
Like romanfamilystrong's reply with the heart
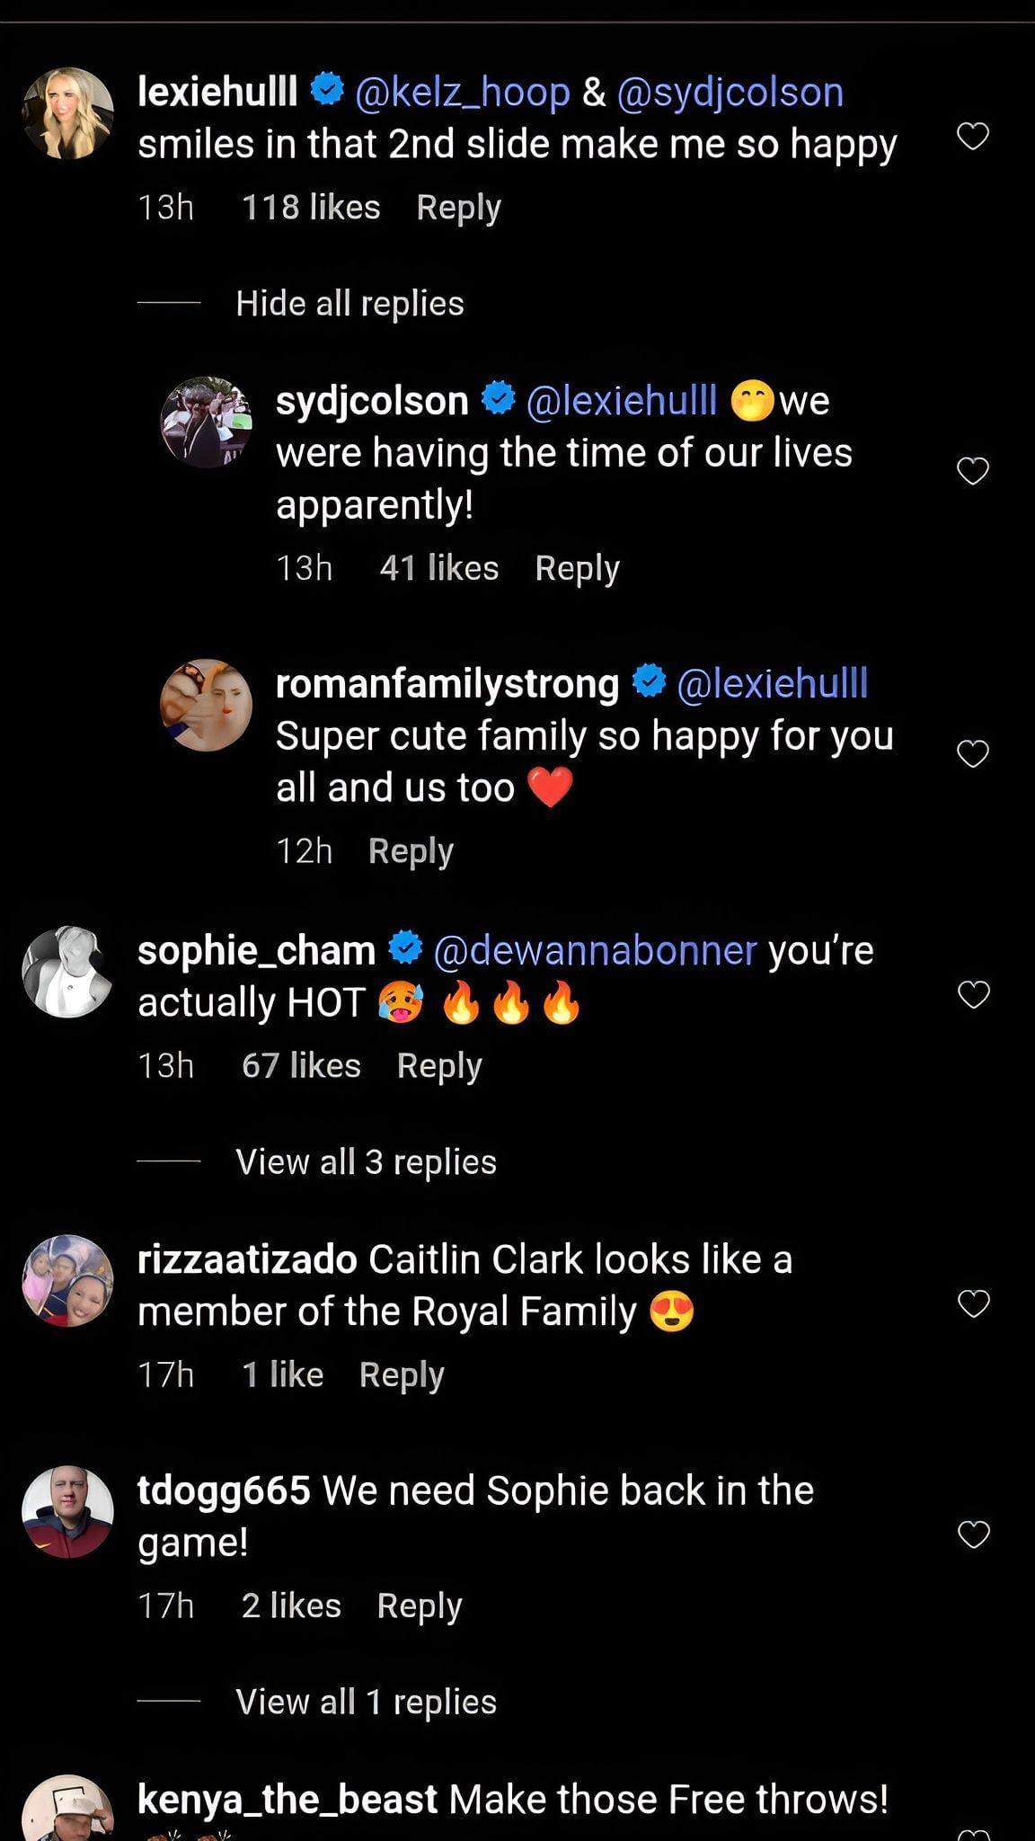pyautogui.click(x=973, y=753)
